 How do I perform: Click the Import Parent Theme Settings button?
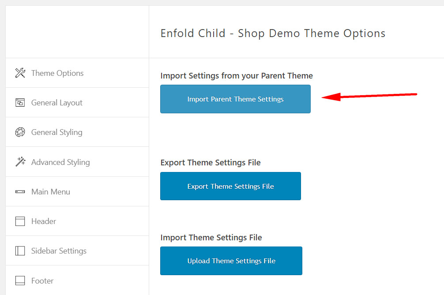pos(235,99)
